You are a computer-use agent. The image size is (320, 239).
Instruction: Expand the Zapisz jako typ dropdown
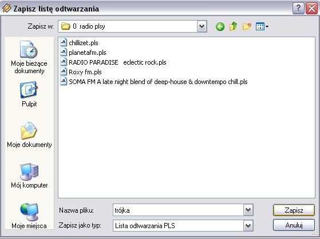tap(248, 225)
